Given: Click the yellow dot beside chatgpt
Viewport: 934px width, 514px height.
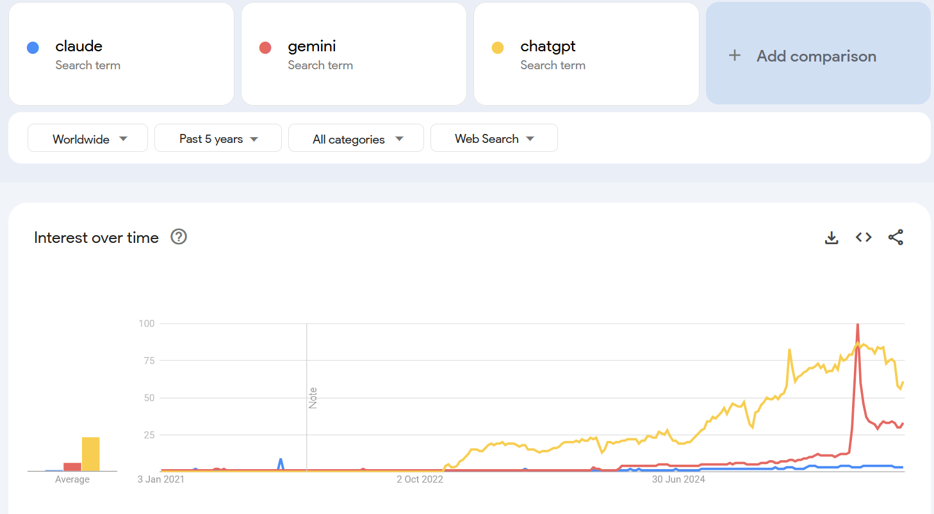Looking at the screenshot, I should [498, 47].
